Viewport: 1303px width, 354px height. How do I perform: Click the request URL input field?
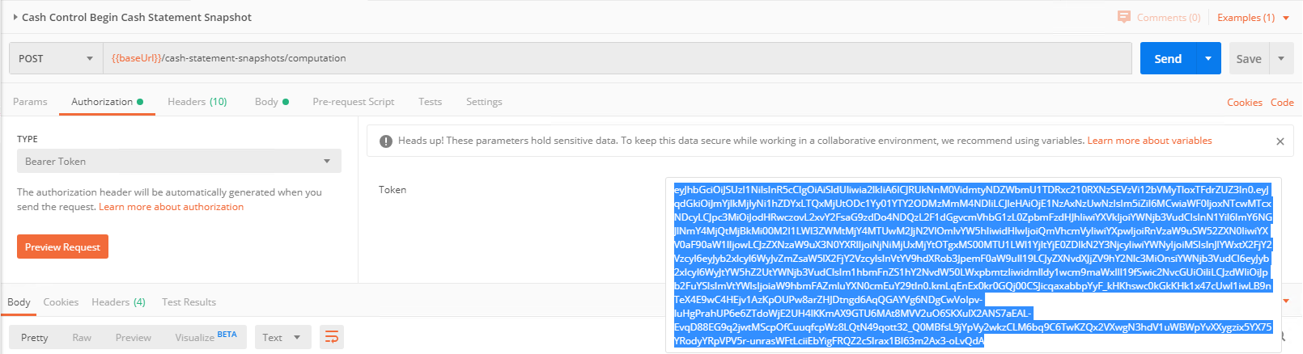pyautogui.click(x=615, y=58)
